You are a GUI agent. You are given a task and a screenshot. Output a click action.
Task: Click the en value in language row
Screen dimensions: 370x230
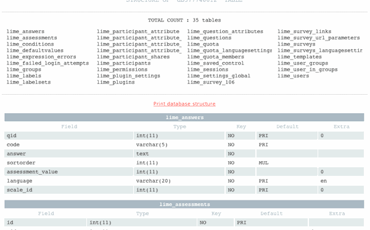coord(324,181)
